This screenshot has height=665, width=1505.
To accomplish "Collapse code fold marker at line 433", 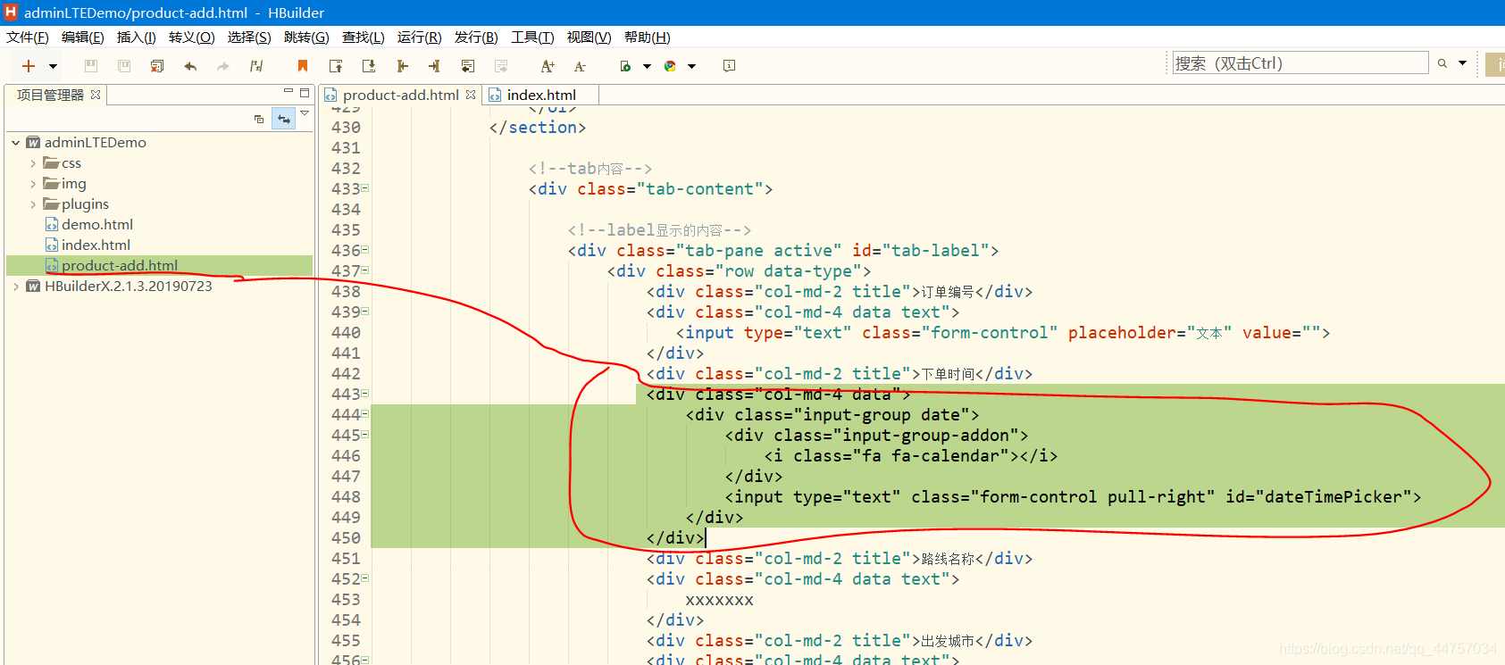I will coord(365,188).
